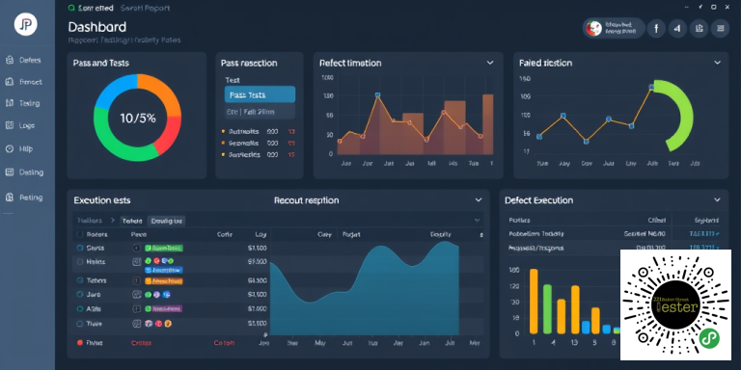Select the Hoiats row radio circle
The image size is (741, 370).
[x=79, y=261]
